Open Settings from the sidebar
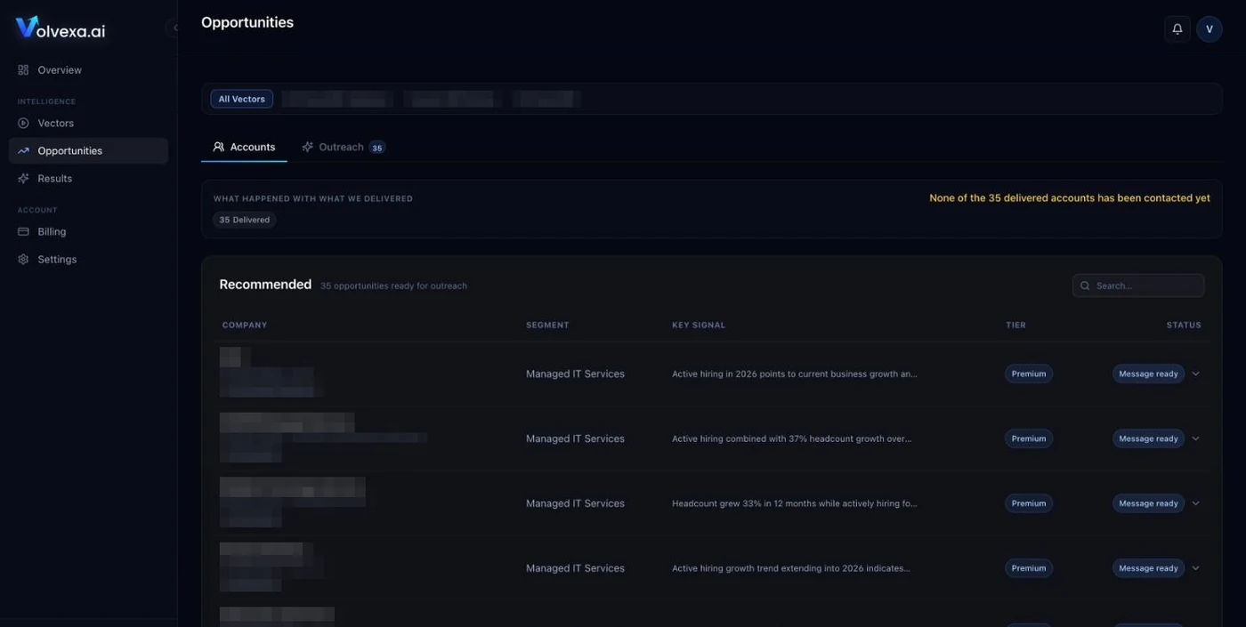The image size is (1246, 627). pyautogui.click(x=88, y=259)
